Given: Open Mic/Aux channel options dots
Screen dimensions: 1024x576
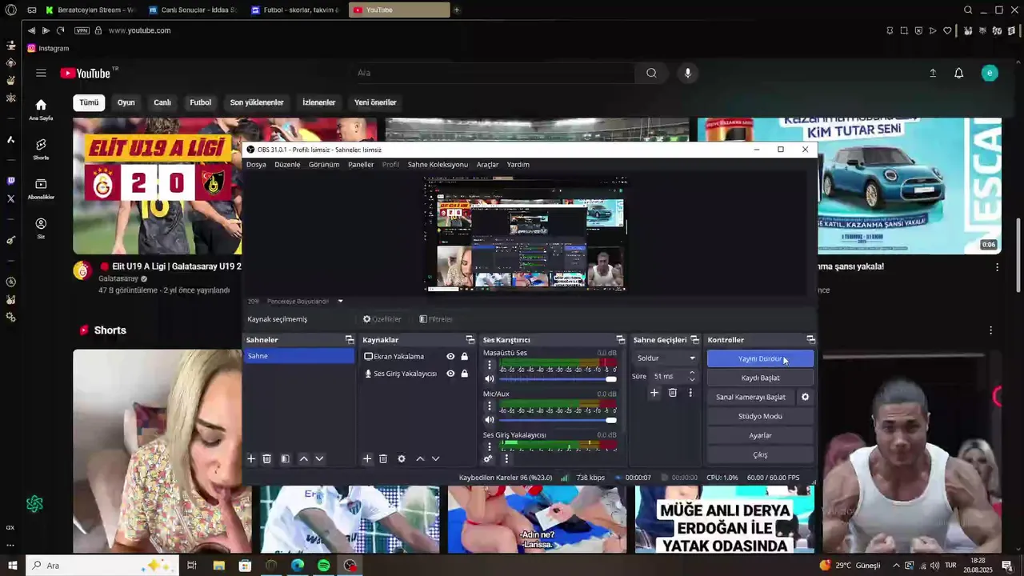Looking at the screenshot, I should click(x=490, y=406).
